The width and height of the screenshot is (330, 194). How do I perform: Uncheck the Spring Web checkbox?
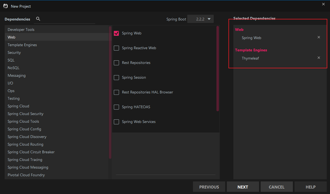117,33
